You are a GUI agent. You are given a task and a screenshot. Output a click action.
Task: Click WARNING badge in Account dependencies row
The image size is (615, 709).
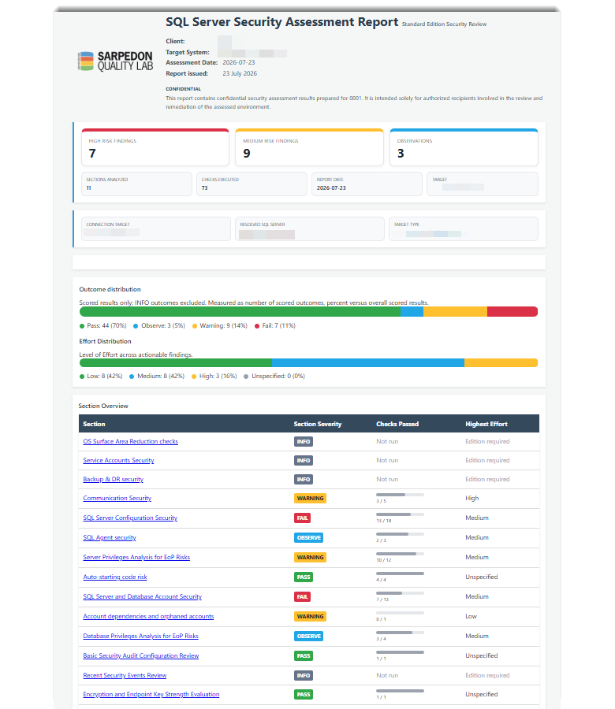point(310,616)
